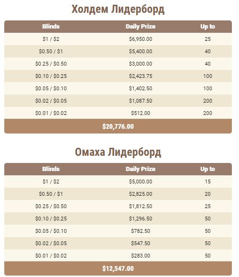Click the Омаха Лидерборд heading
Image resolution: width=239 pixels, height=277 pixels.
(118, 152)
